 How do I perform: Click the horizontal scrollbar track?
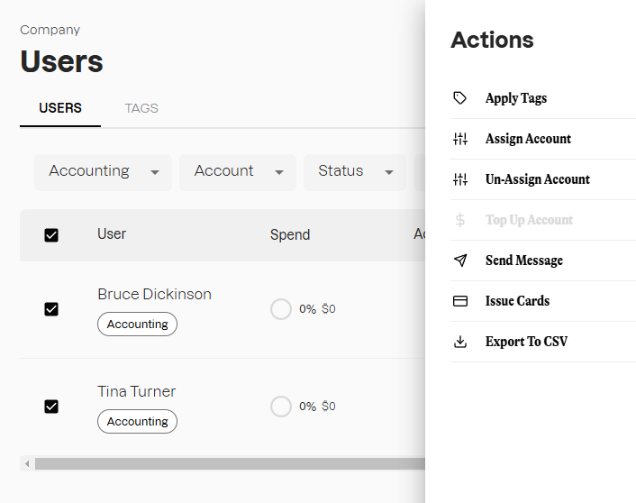point(225,463)
